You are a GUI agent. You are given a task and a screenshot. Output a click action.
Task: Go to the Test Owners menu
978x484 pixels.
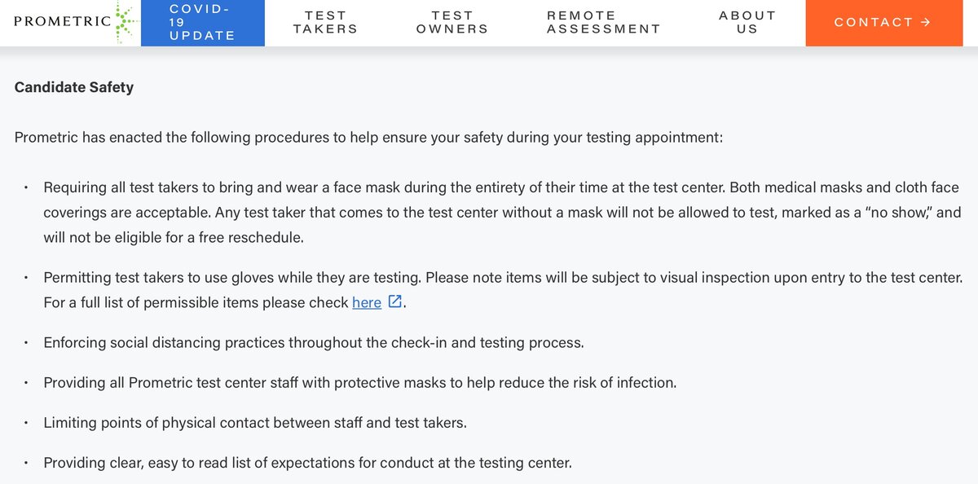[452, 23]
